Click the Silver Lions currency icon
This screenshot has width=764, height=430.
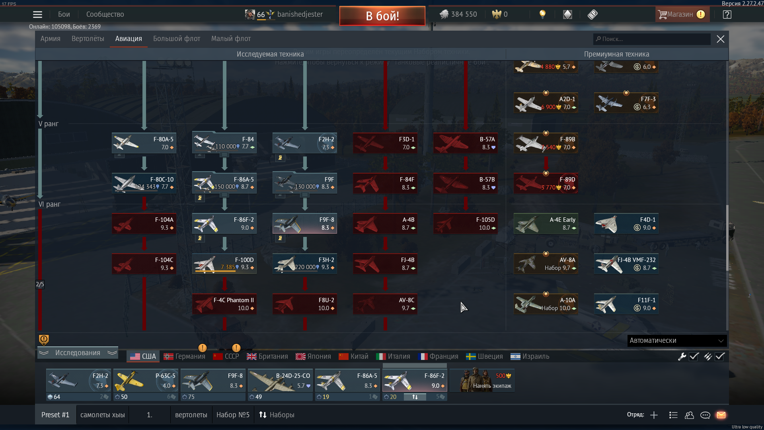coord(444,14)
